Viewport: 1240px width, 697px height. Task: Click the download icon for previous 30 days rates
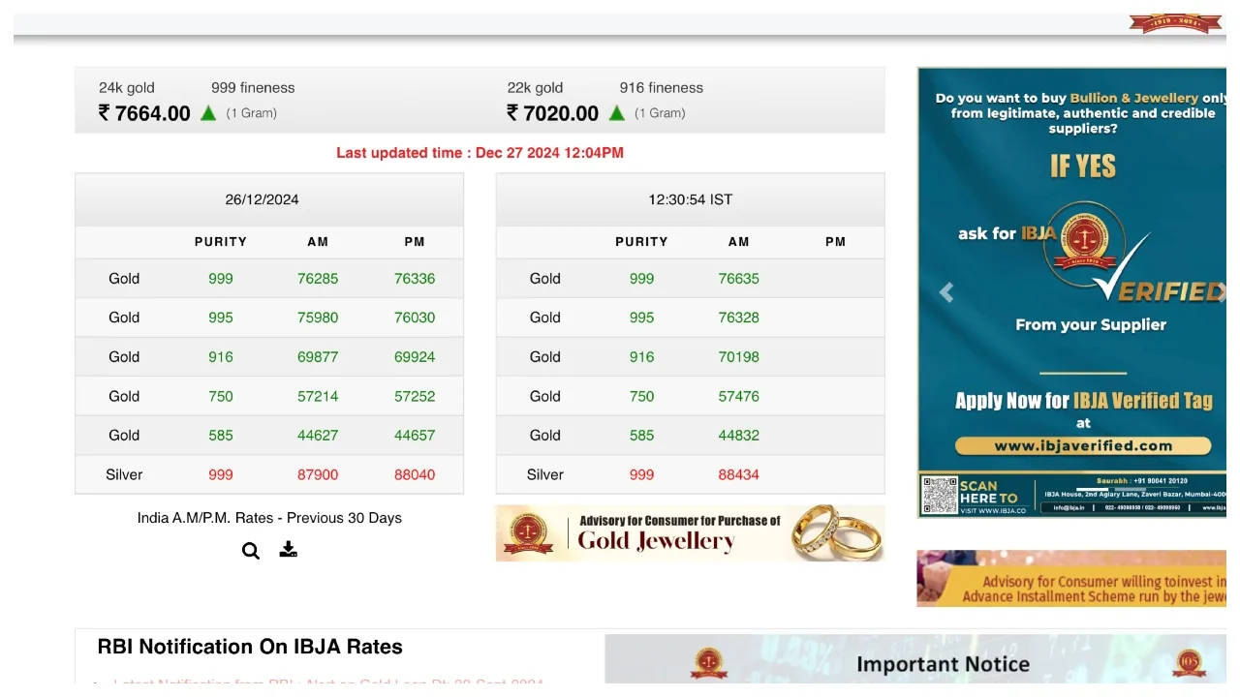click(288, 550)
